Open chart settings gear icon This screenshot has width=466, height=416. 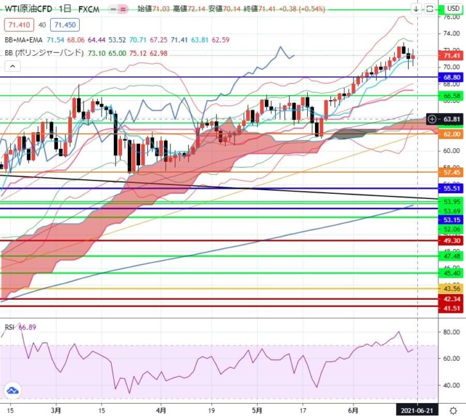[453, 409]
